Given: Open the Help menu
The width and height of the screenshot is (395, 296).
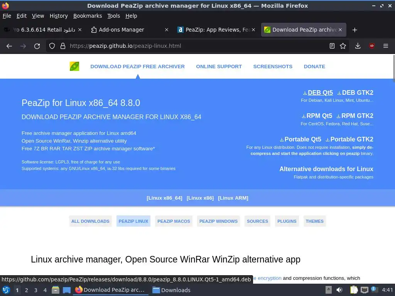Looking at the screenshot, I should (131, 16).
